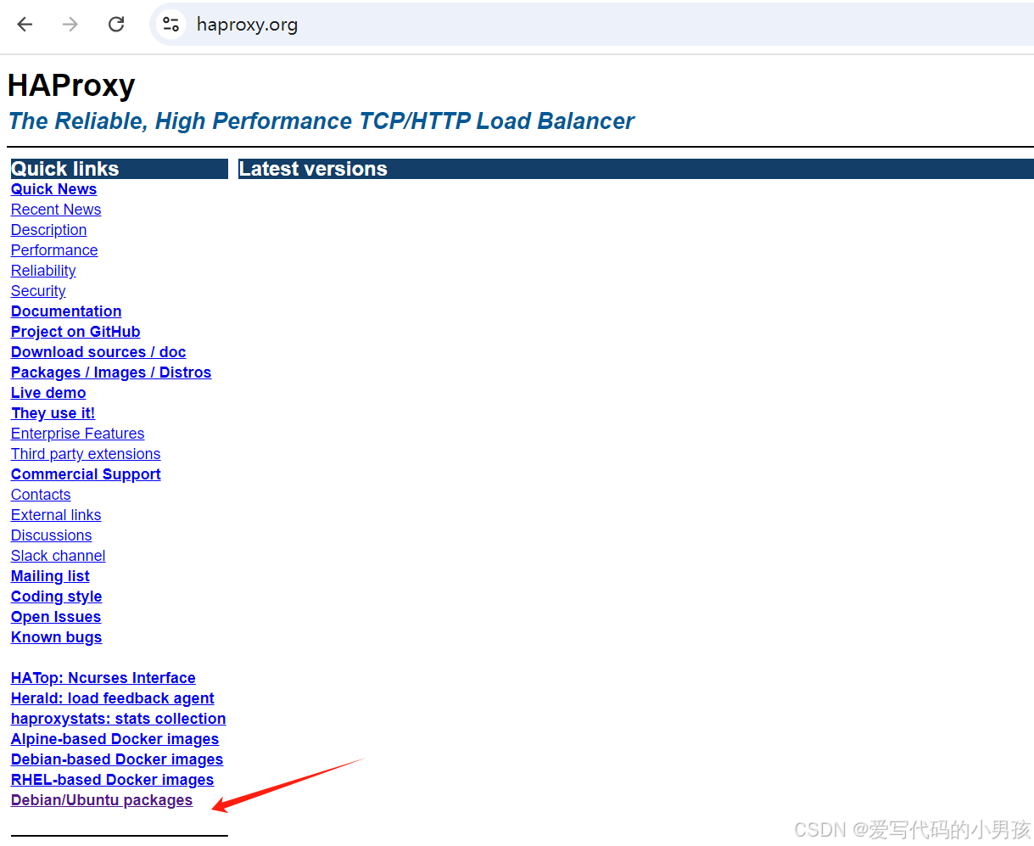This screenshot has width=1034, height=846.
Task: Click Download sources / doc link
Action: (x=98, y=352)
